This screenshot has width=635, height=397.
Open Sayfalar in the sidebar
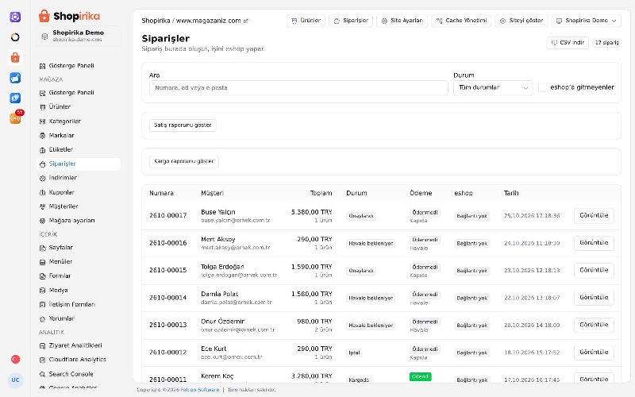pyautogui.click(x=78, y=248)
